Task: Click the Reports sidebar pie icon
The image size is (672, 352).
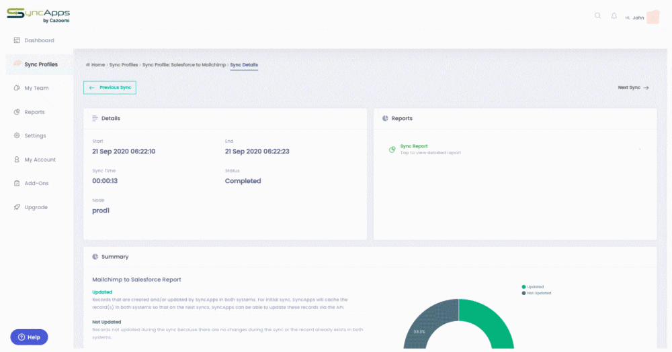Action: click(17, 111)
